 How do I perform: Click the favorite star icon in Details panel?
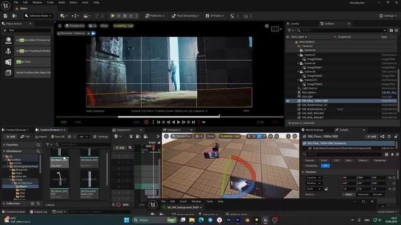[392, 154]
